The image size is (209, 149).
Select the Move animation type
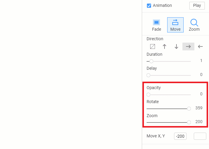pos(175,25)
